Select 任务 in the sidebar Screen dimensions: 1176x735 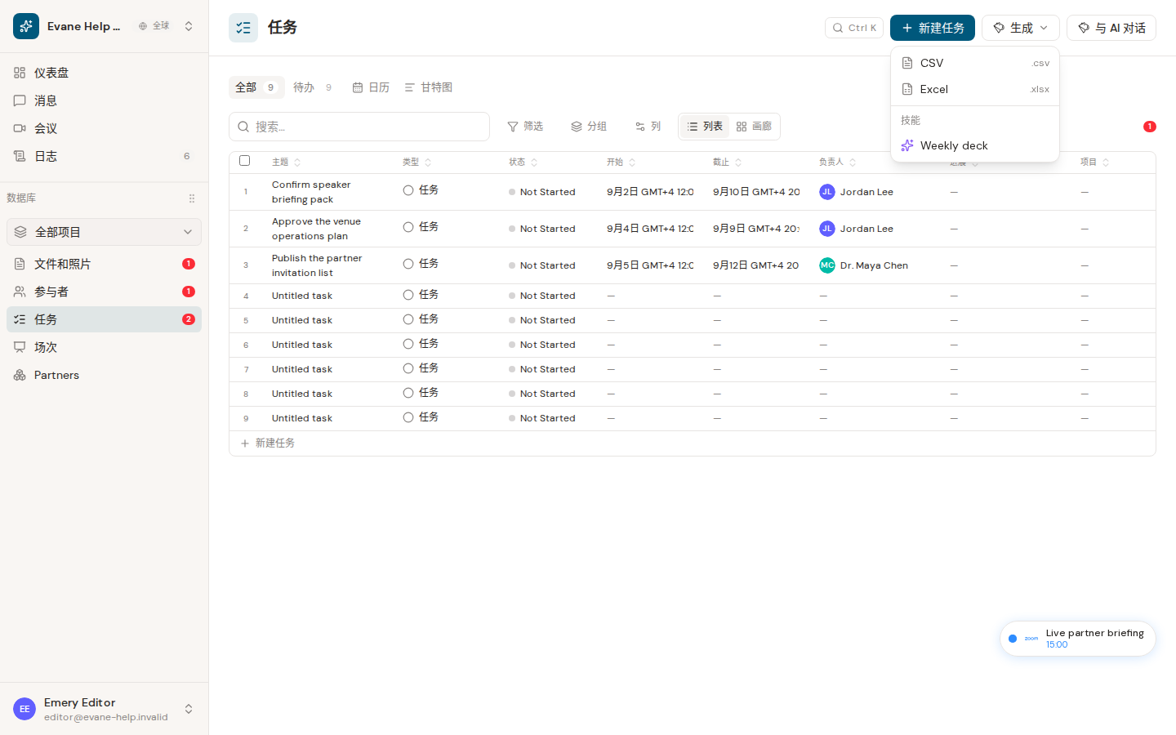(x=104, y=319)
